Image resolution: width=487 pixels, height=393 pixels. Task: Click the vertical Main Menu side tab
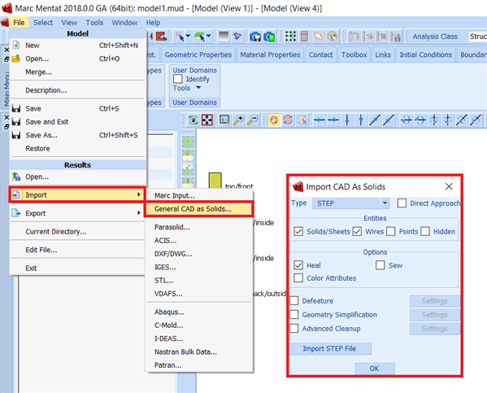(x=7, y=89)
